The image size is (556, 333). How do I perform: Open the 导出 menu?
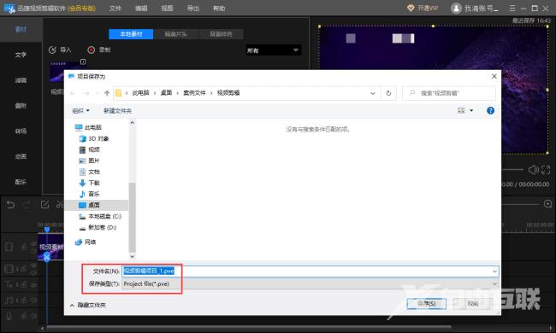click(x=193, y=9)
